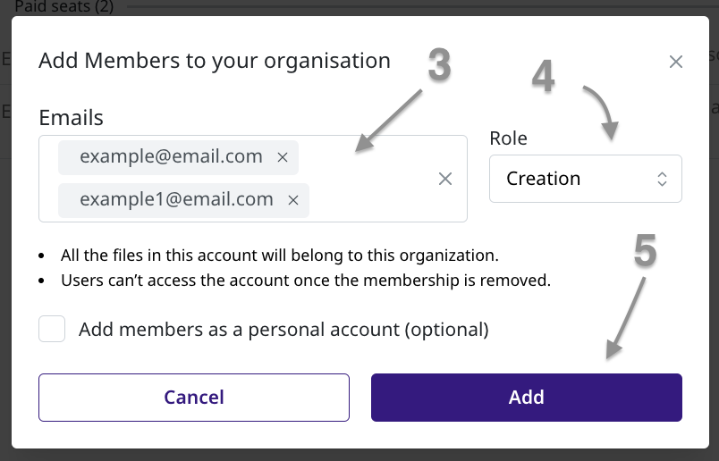The image size is (719, 461).
Task: Click the 'Add members as a personal account' label
Action: 283,330
